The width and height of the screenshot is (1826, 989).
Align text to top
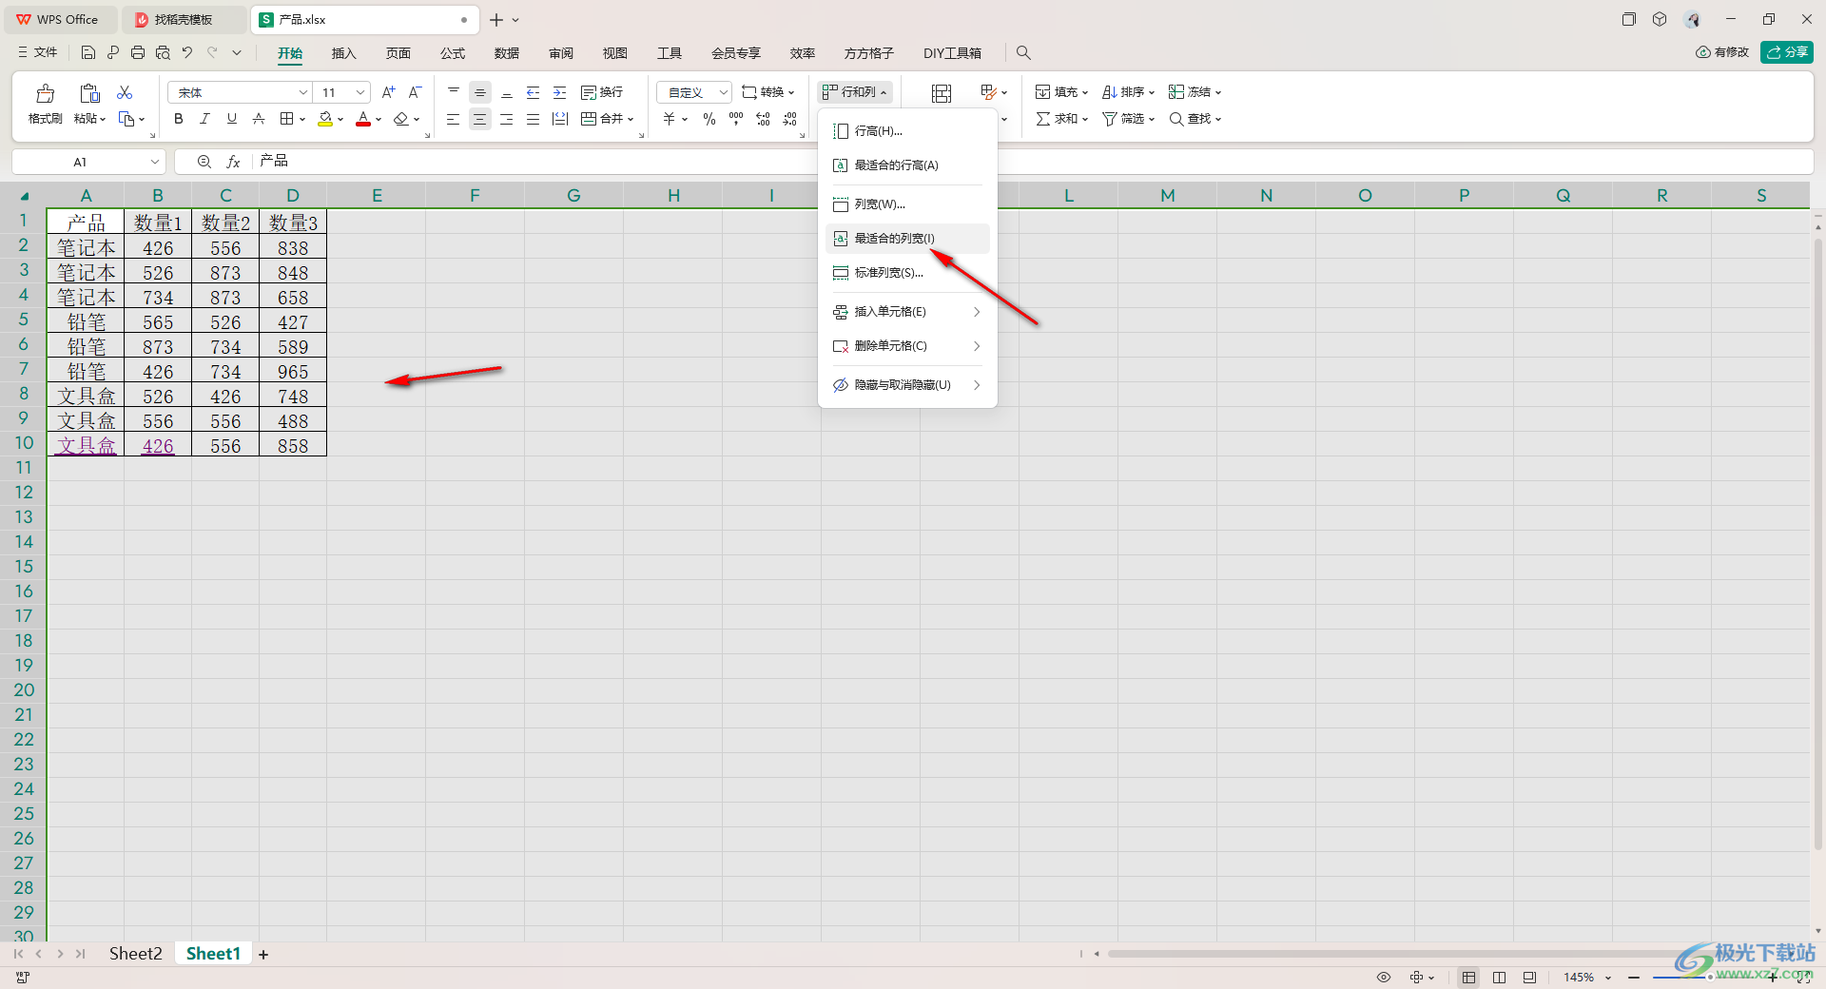point(454,92)
